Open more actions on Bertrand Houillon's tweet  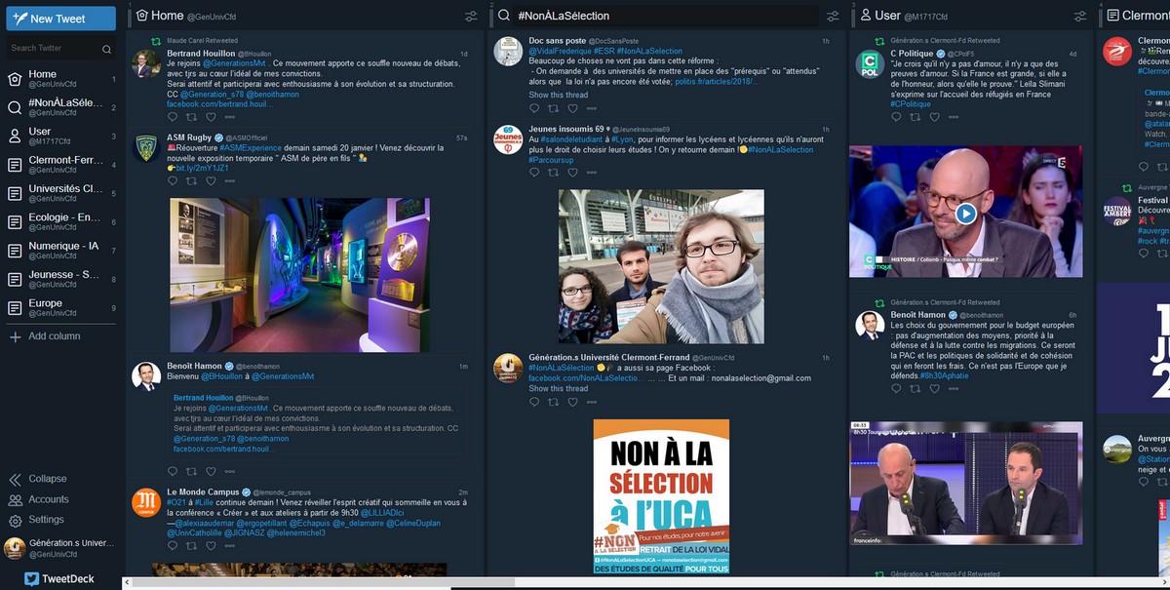click(x=229, y=117)
